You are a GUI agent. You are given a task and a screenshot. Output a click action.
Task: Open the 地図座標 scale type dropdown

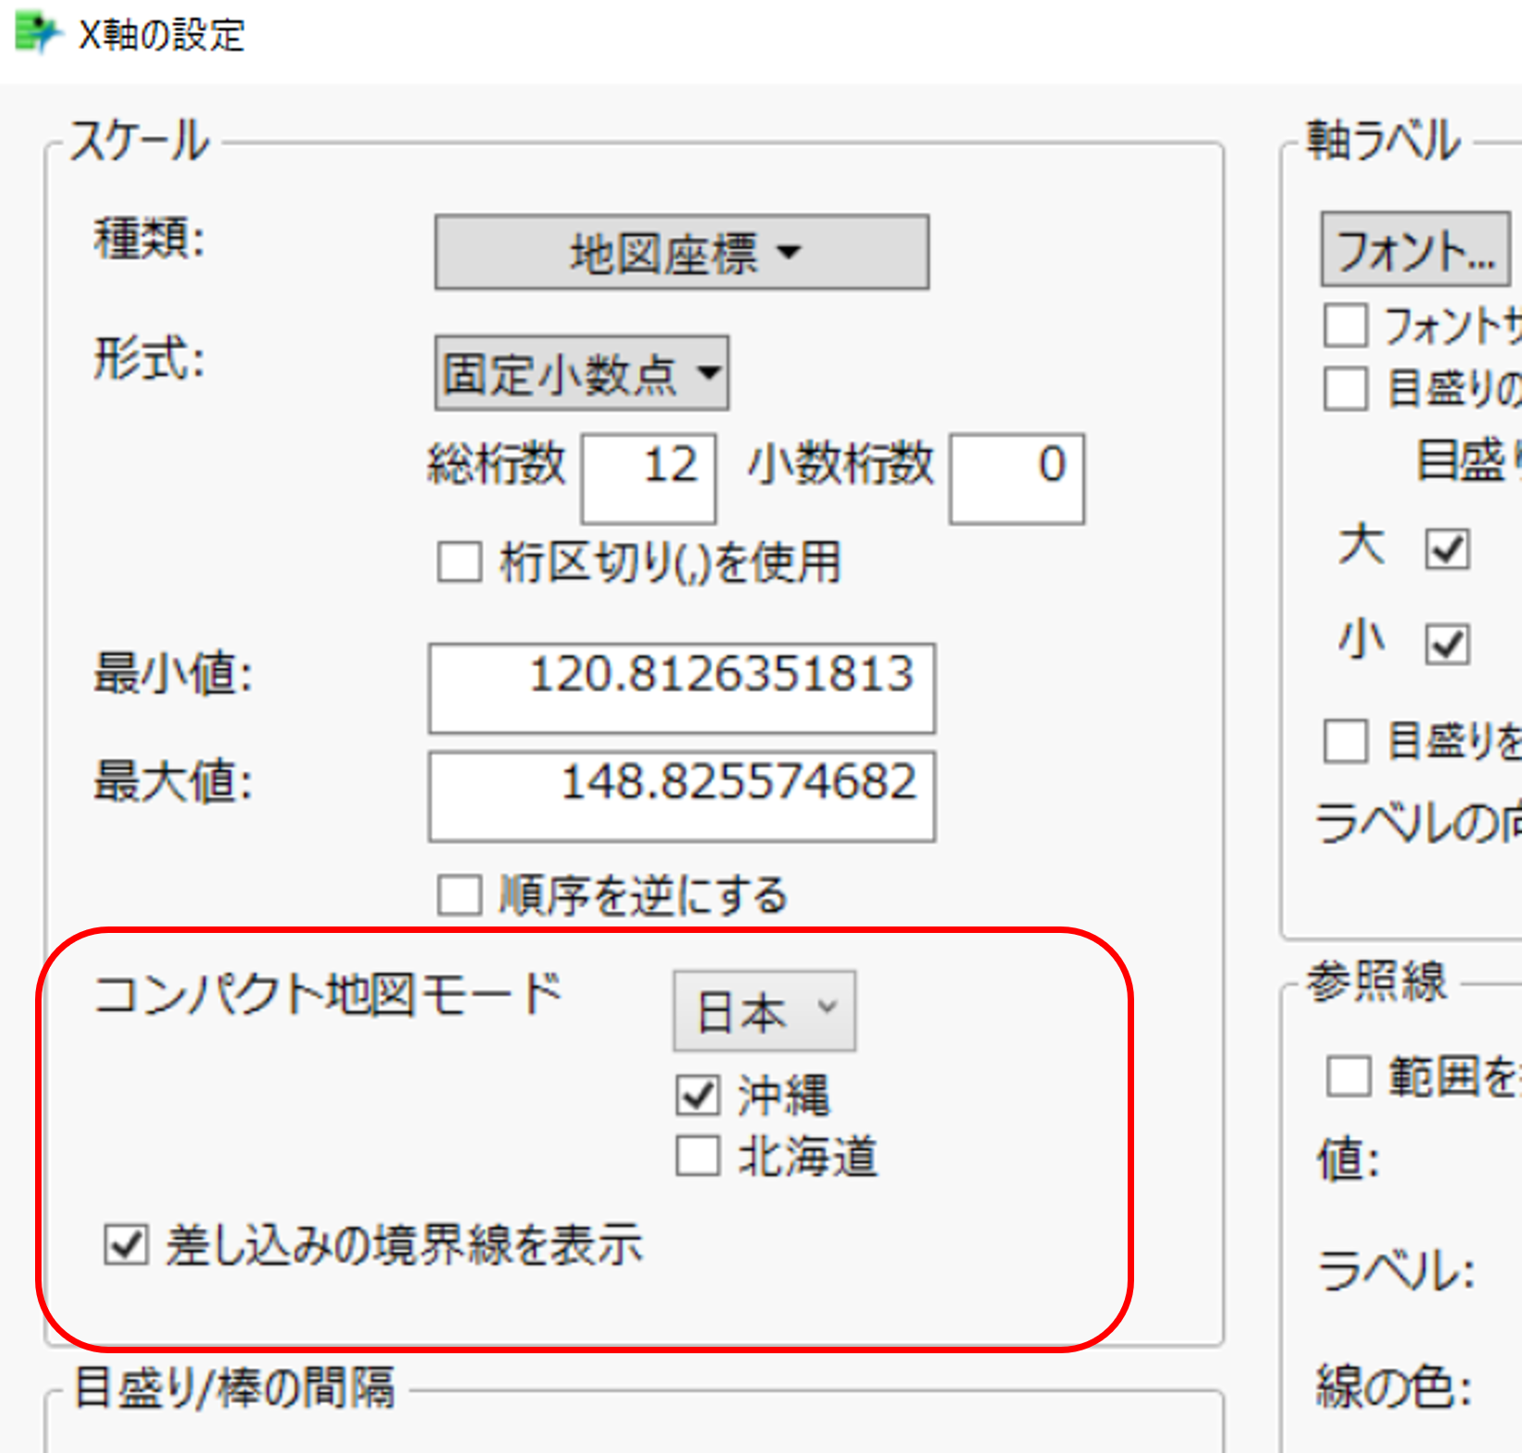682,251
